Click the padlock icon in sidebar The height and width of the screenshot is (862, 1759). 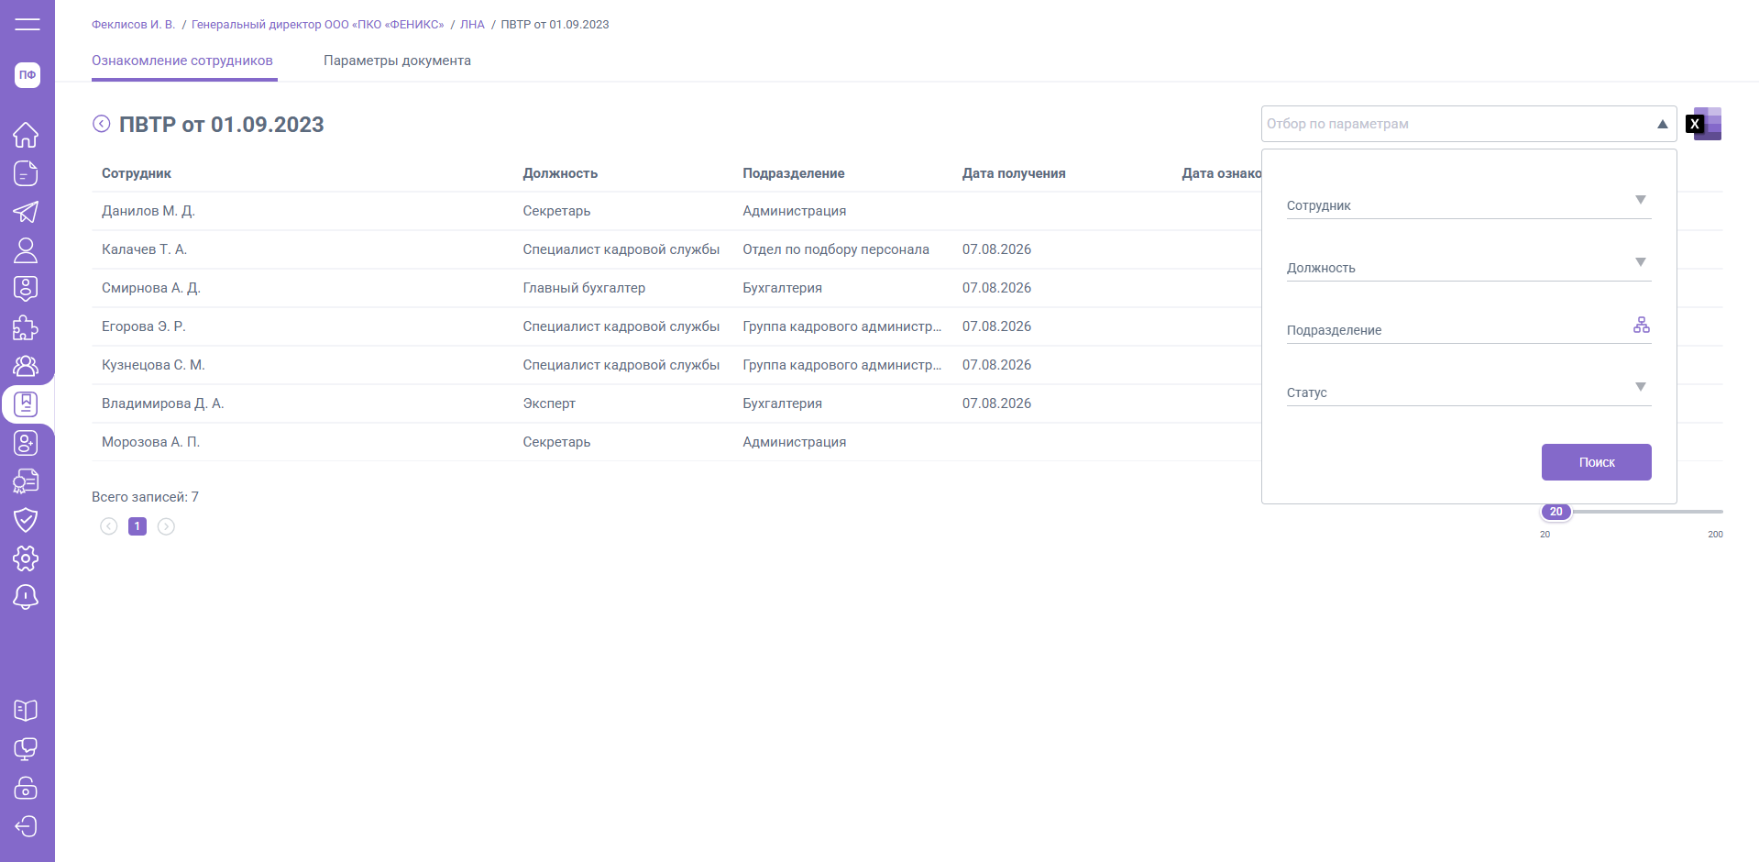(26, 788)
